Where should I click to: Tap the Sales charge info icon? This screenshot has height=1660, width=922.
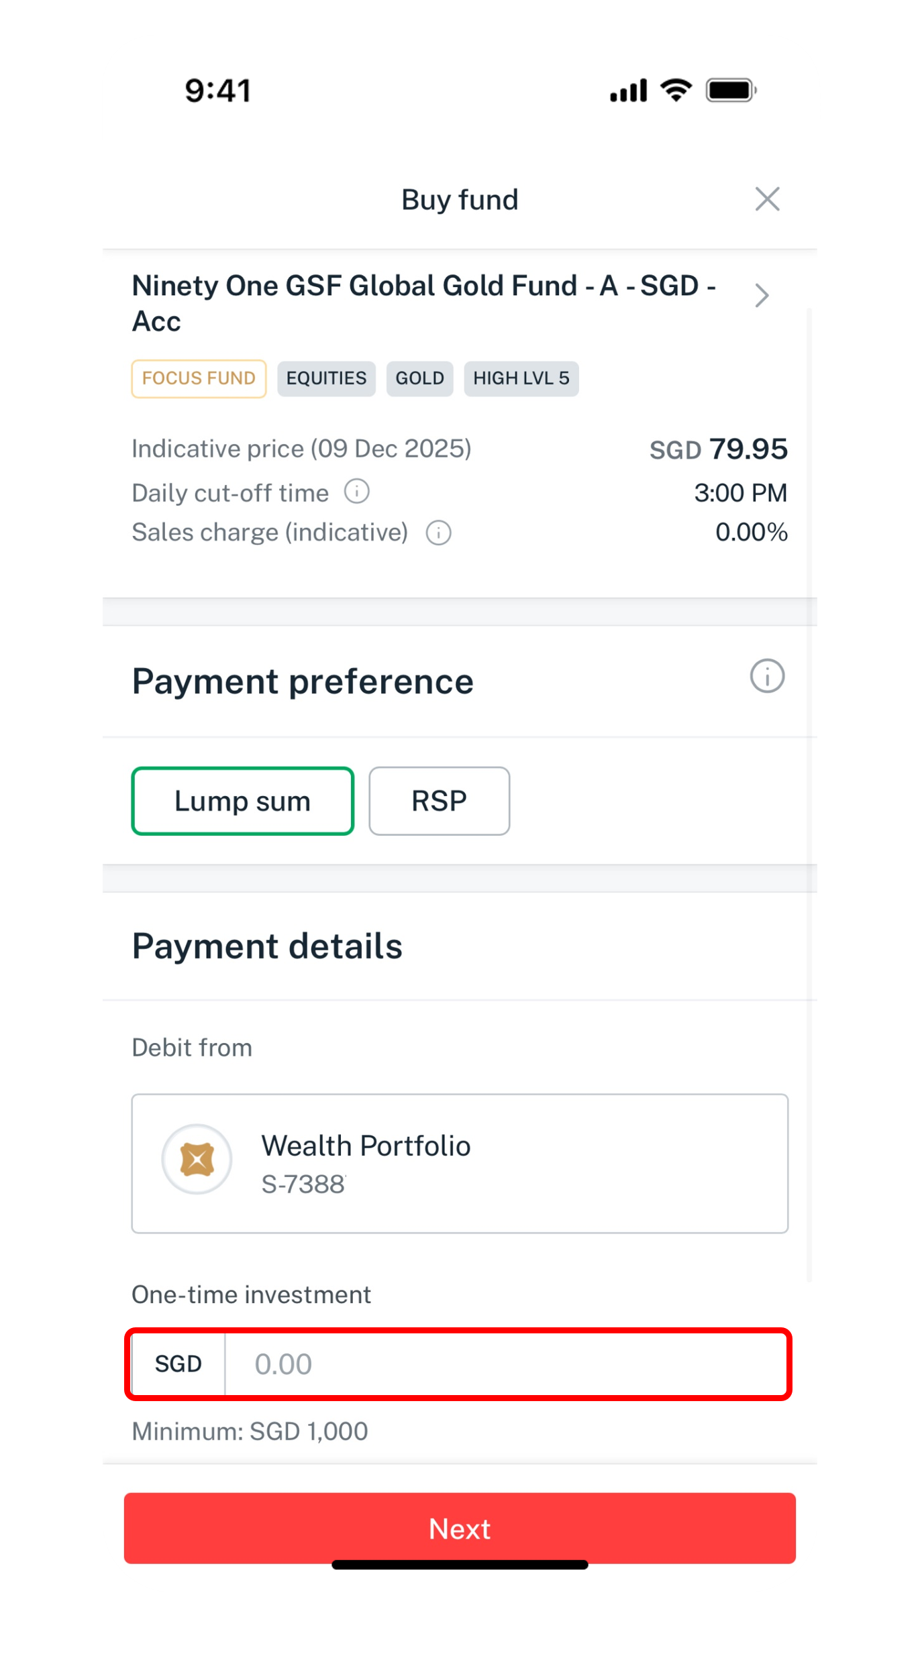439,533
